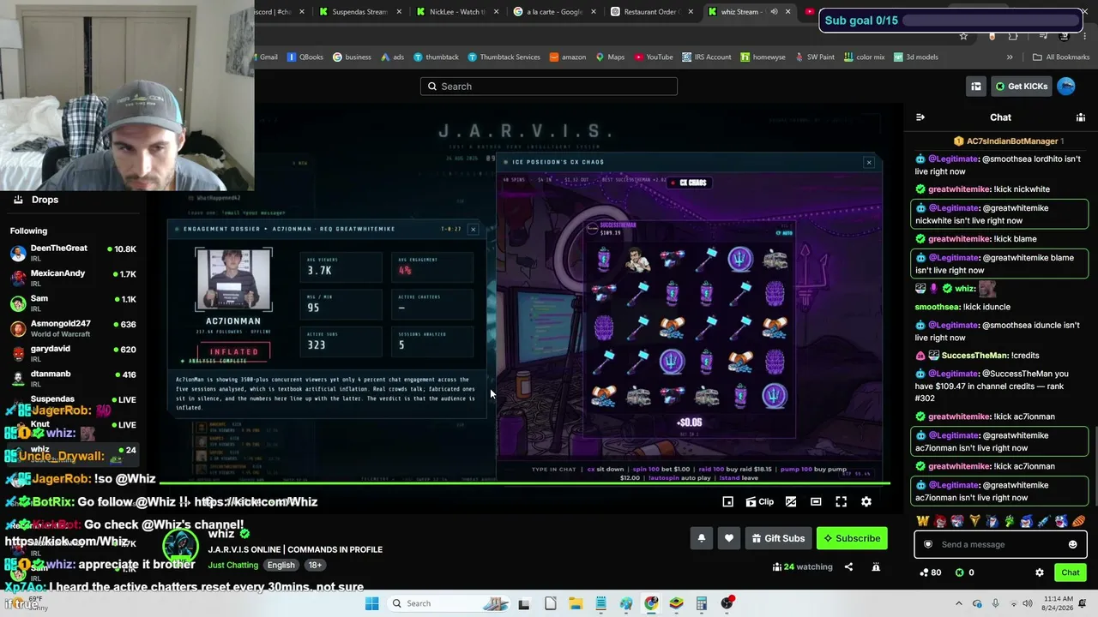This screenshot has height=617, width=1098.
Task: Open Asmongold247 channel in Following
Action: 73,328
